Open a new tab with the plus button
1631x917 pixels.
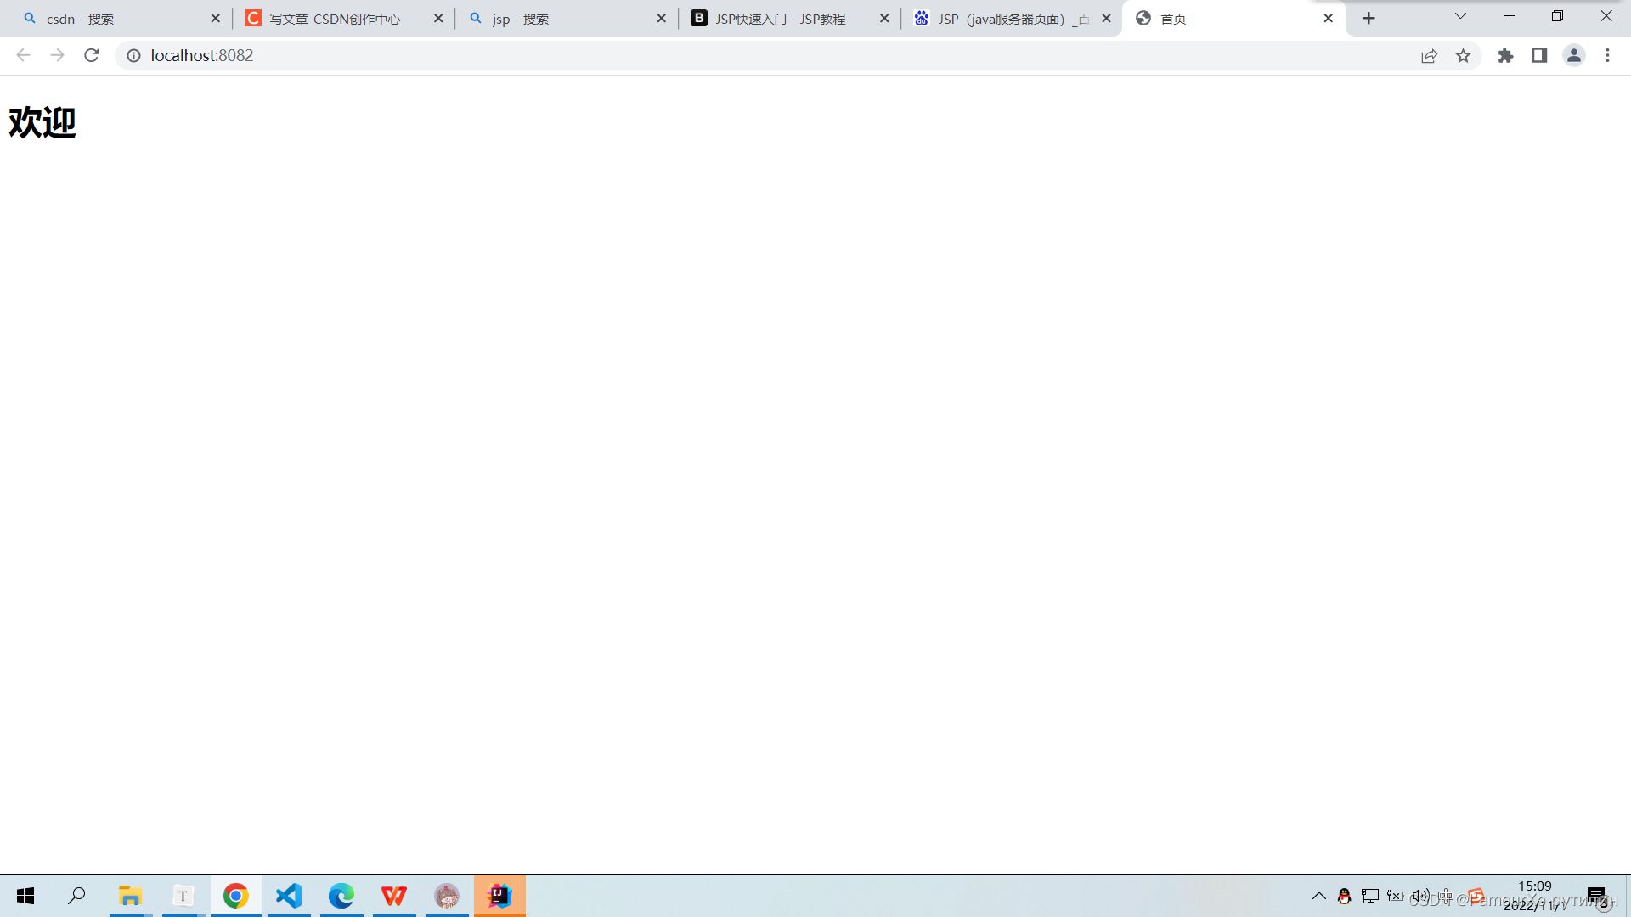[x=1369, y=19]
